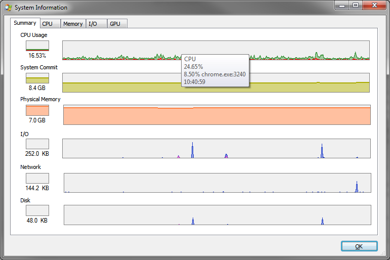Click the Network mini gauge box
This screenshot has height=260, width=390.
pyautogui.click(x=37, y=178)
